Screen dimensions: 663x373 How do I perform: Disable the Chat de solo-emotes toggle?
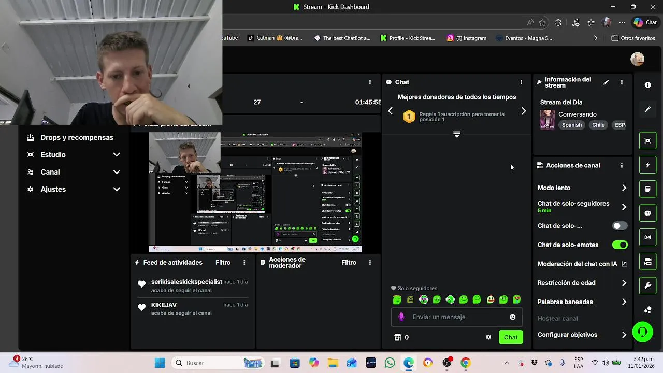coord(619,245)
